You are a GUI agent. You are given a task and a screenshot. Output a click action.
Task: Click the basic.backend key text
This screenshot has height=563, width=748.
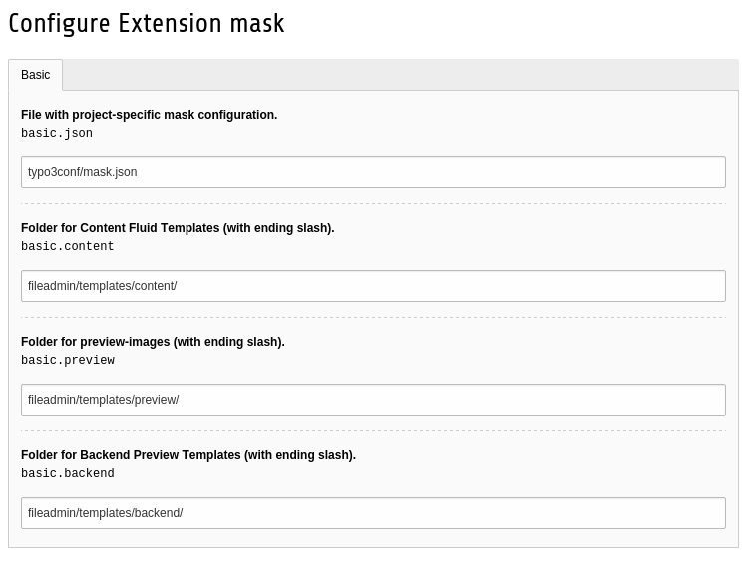click(x=68, y=474)
